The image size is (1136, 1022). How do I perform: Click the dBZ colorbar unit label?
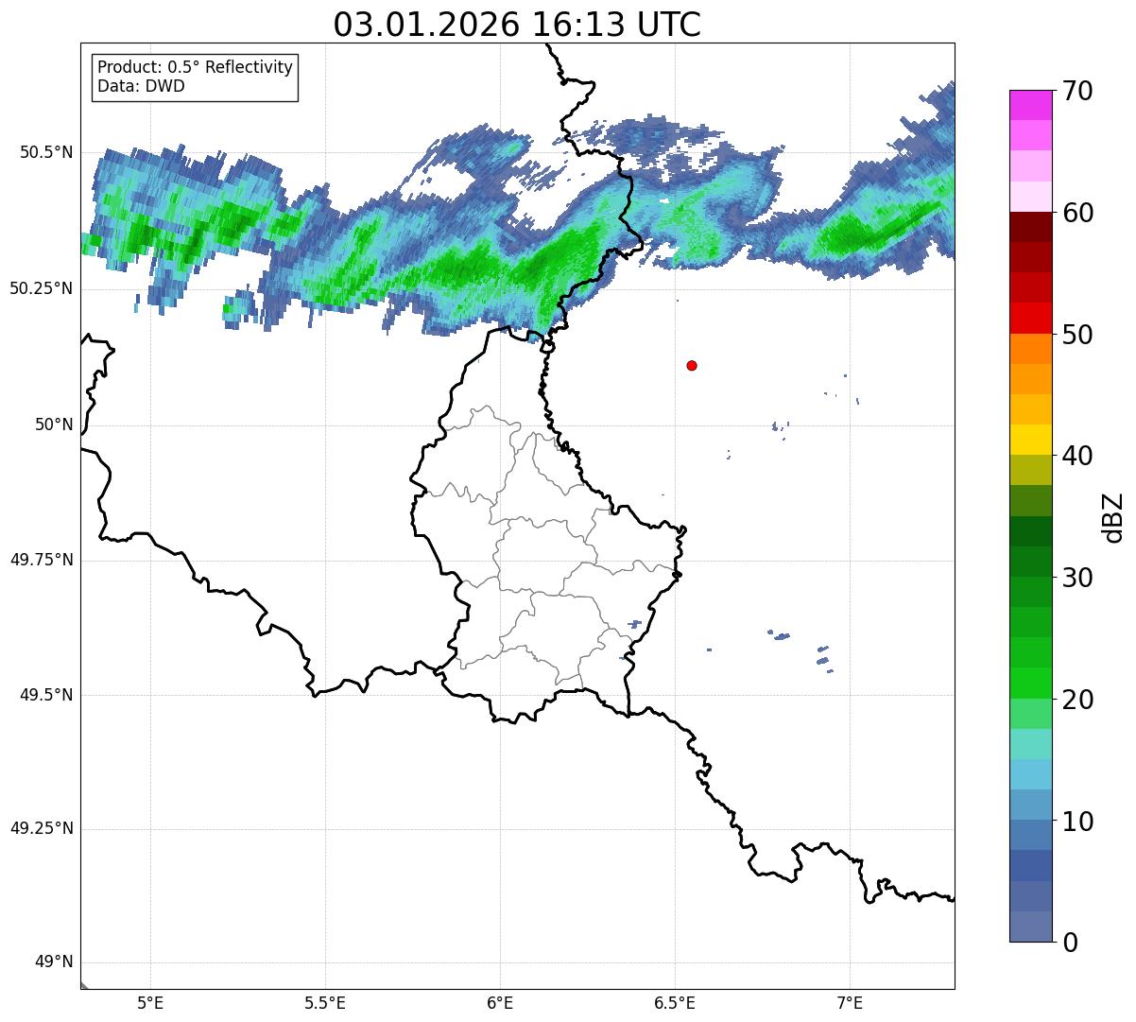[x=1113, y=516]
